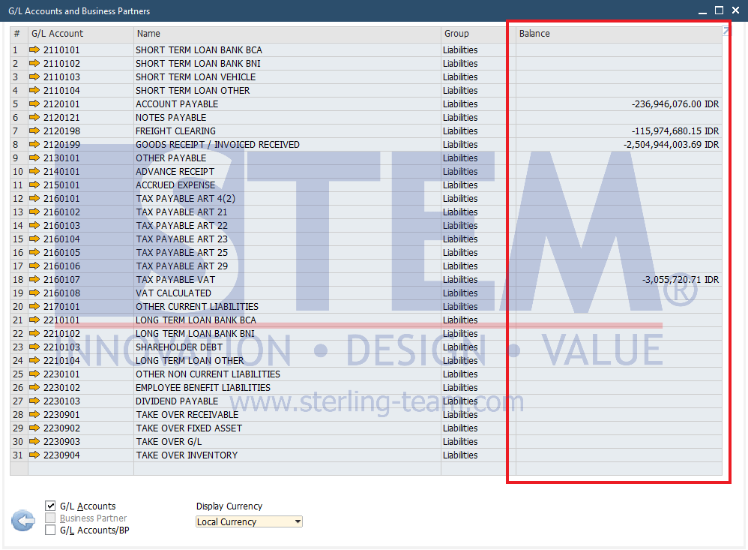Image resolution: width=748 pixels, height=550 pixels.
Task: Select TAKE OVER RECEIVABLE name cell
Action: [x=287, y=414]
